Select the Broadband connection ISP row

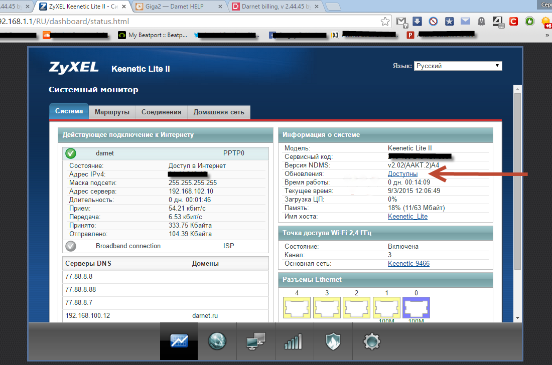pos(166,246)
